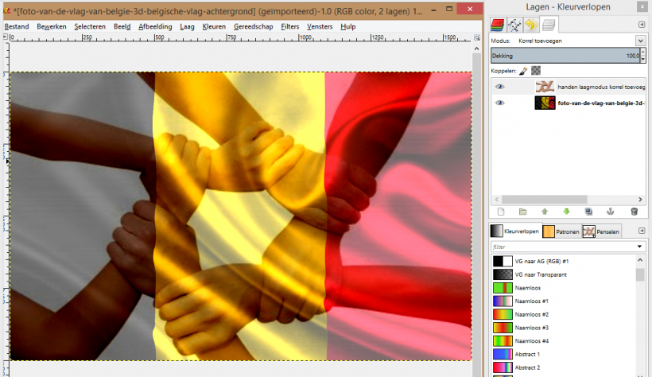This screenshot has width=652, height=377.
Task: Hide the handen laagmodus layer
Action: coord(500,87)
